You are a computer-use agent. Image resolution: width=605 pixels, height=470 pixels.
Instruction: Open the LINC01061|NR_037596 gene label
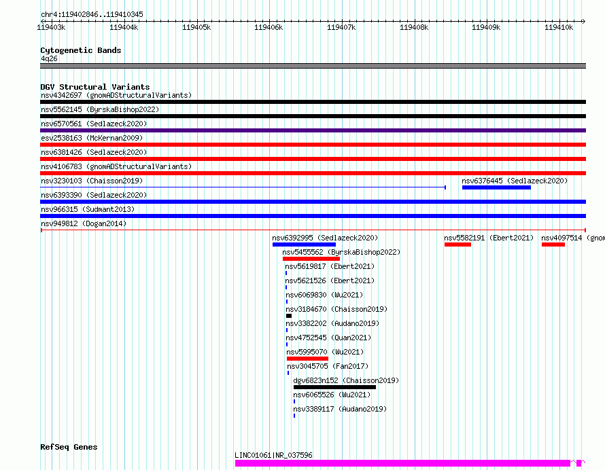point(273,455)
